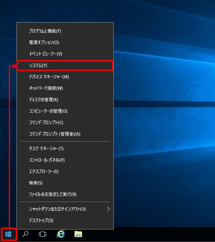This screenshot has height=242, width=215.
Task: Open Task View from the taskbar
Action: point(43,234)
